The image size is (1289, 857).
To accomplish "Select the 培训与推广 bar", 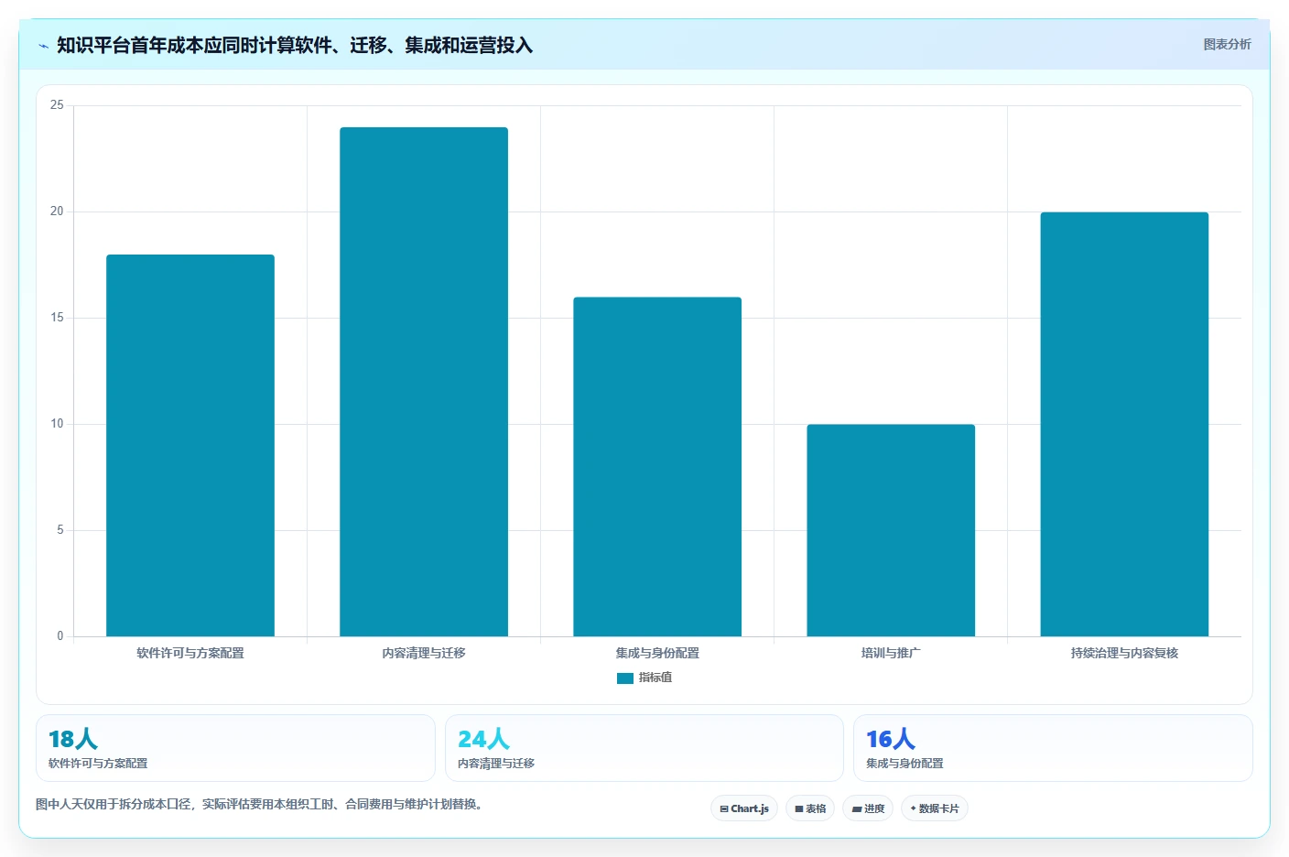I will 891,530.
